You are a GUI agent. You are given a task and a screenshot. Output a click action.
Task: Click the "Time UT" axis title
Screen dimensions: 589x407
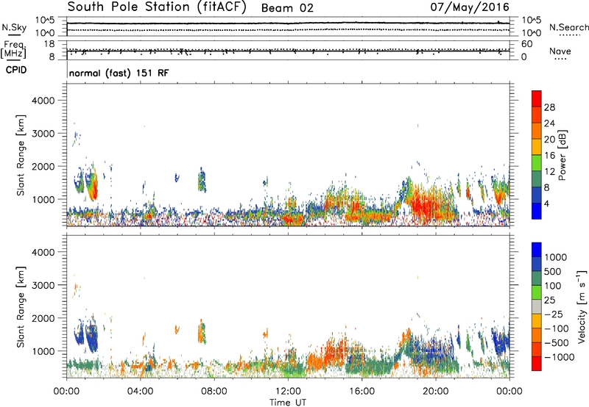288,403
